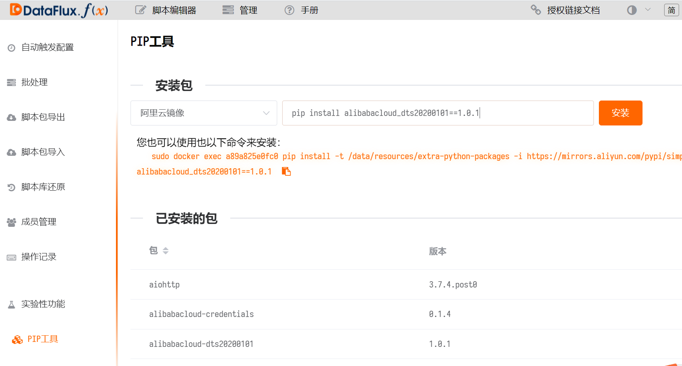682x366 pixels.
Task: Click the 脚本包导入 cloud upload icon
Action: point(12,152)
